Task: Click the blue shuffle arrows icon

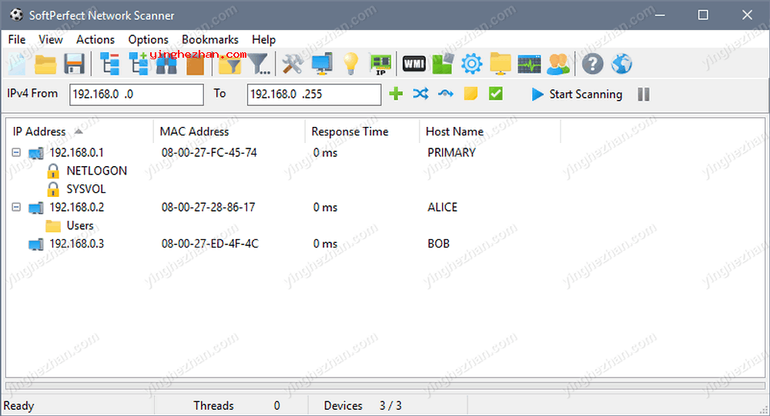Action: [420, 94]
